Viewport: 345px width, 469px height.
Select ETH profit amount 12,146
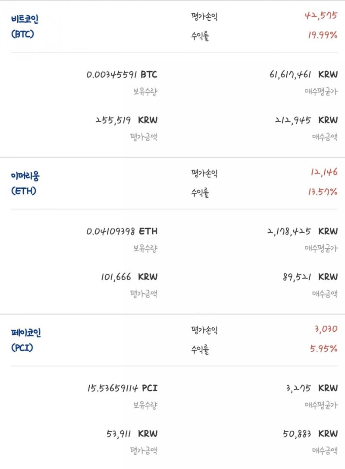pyautogui.click(x=324, y=172)
